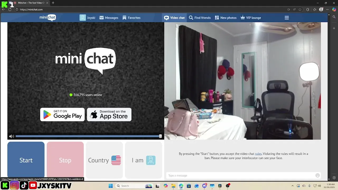338x190 pixels.
Task: Open the hamburger menu in the header
Action: pyautogui.click(x=287, y=18)
